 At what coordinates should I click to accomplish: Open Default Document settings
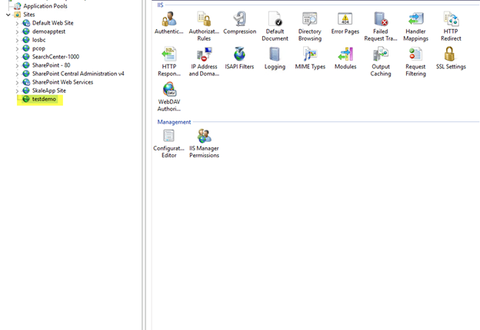275,20
